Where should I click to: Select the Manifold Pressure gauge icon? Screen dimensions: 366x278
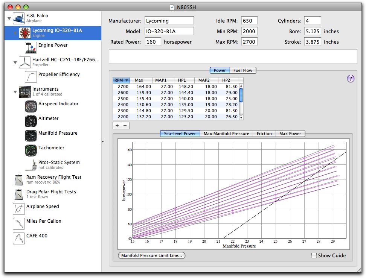31,136
